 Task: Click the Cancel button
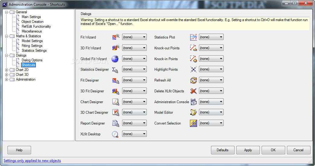pos(298,150)
